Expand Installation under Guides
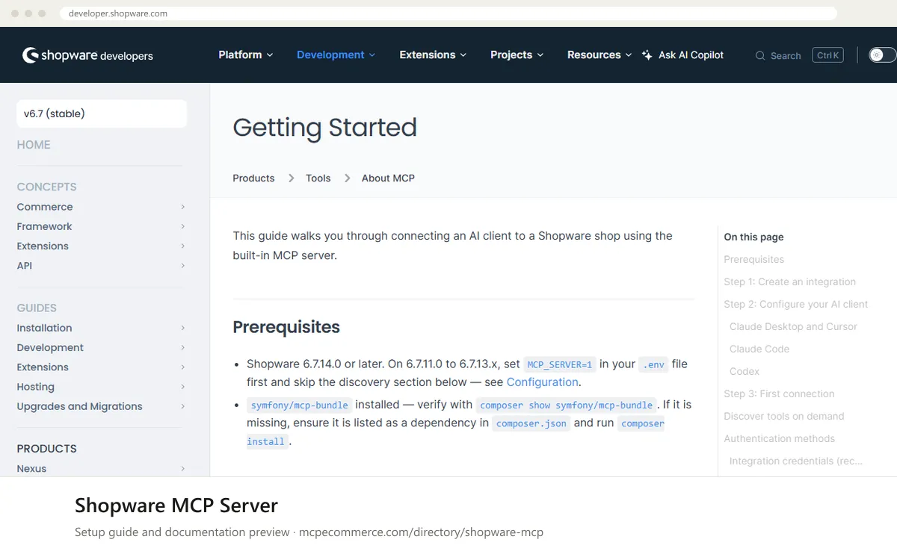897x560 pixels. (x=101, y=328)
